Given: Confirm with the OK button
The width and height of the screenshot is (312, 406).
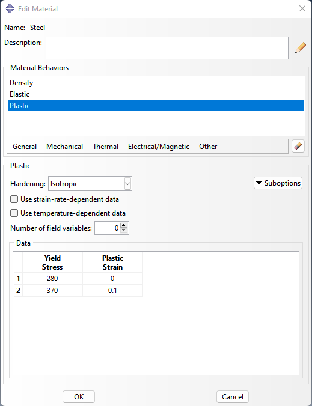Looking at the screenshot, I should click(79, 396).
